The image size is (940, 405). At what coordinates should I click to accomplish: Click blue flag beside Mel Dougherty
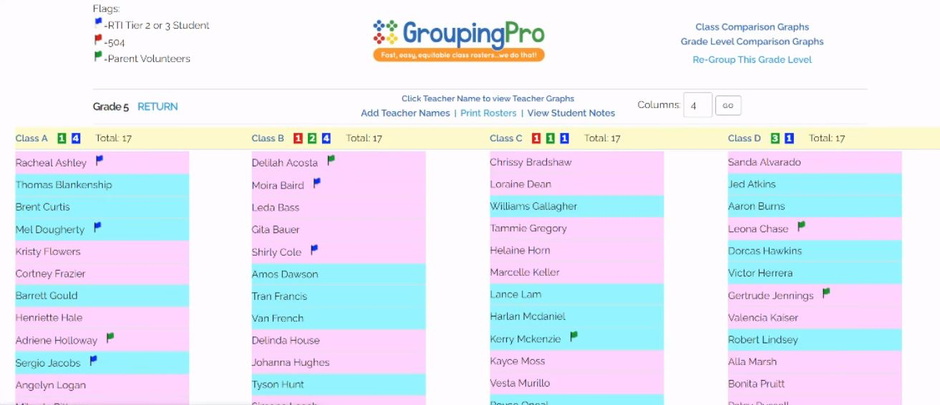pos(97,227)
